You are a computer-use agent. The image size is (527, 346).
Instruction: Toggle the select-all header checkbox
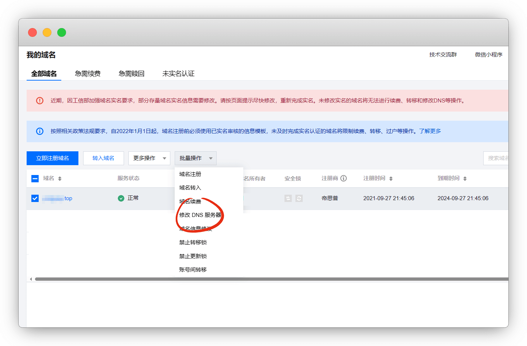click(x=35, y=179)
